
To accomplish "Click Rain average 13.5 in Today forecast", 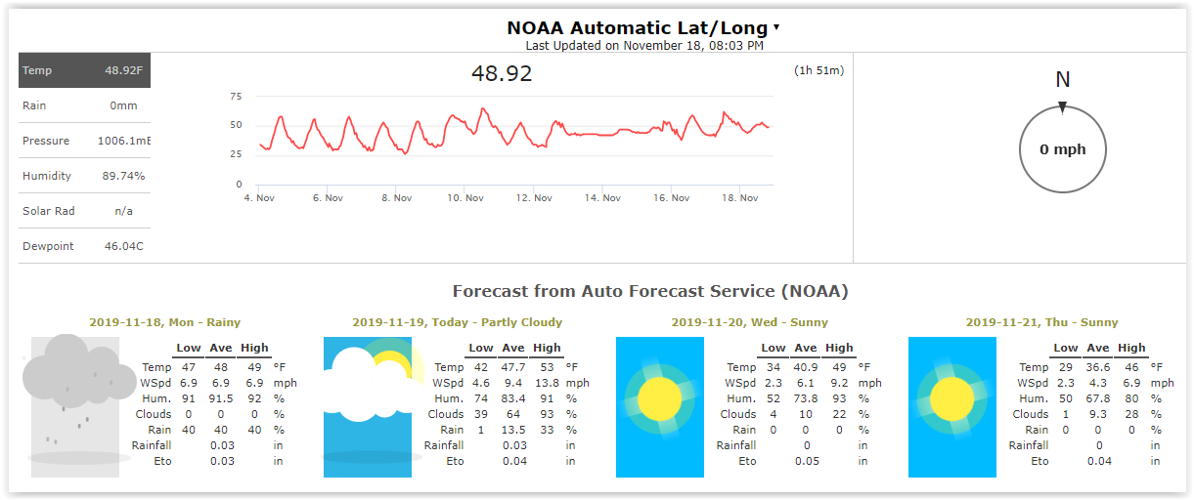I will point(513,430).
